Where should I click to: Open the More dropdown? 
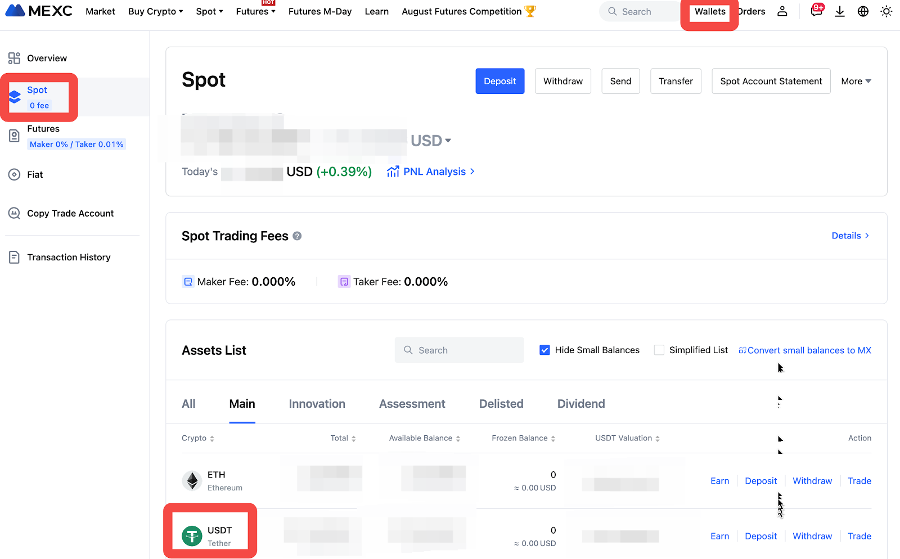point(856,81)
